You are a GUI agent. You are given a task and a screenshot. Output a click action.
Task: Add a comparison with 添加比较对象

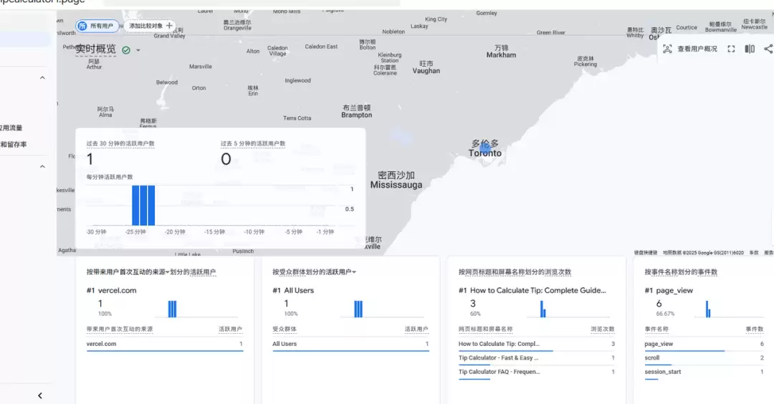pyautogui.click(x=150, y=26)
